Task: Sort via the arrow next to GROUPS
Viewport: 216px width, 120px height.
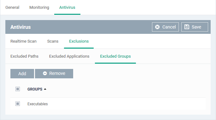Action: pyautogui.click(x=45, y=89)
